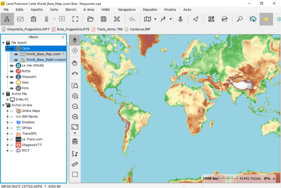Click the open file folder icon
The height and width of the screenshot is (188, 281).
(90, 19)
